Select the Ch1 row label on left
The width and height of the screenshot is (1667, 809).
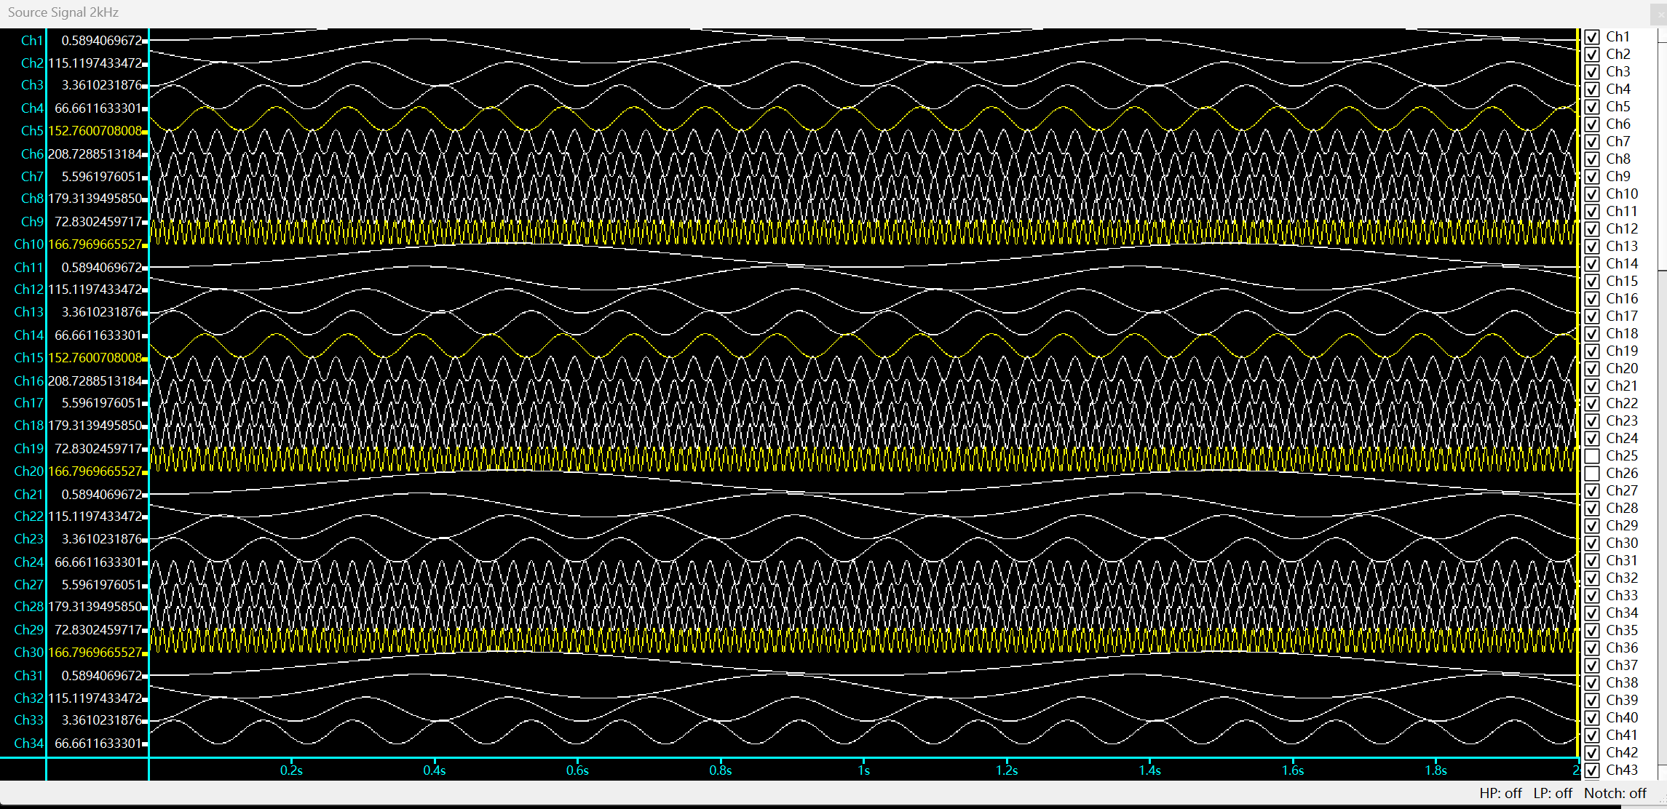click(x=32, y=41)
